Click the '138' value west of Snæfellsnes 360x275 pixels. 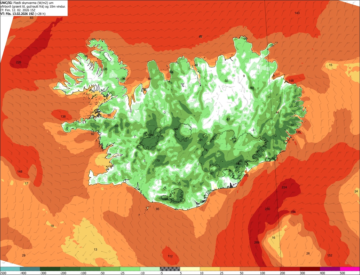[x=63, y=116]
